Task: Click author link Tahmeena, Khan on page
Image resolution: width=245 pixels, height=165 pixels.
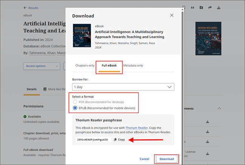Action: pos(42,53)
